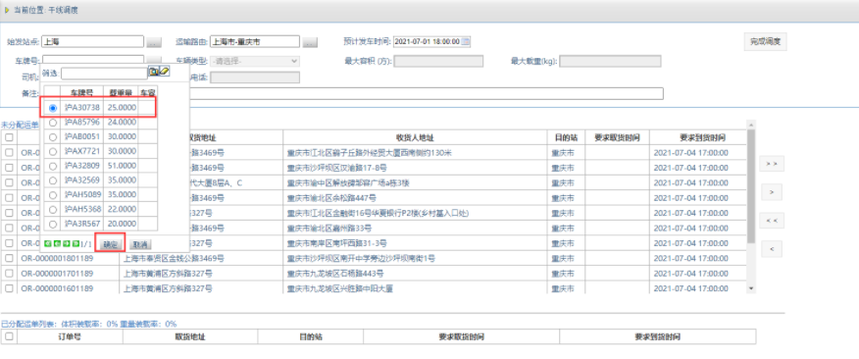Toggle select-all checkbox in unassigned orders header
Viewport: 859px width, 359px height.
coord(9,137)
